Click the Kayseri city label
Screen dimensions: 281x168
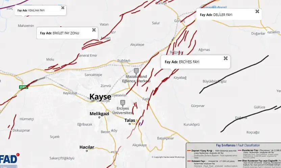[100, 97]
